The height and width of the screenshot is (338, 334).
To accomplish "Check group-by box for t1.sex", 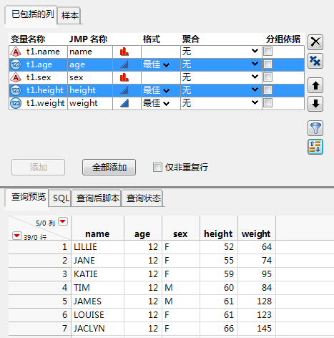I will click(268, 77).
